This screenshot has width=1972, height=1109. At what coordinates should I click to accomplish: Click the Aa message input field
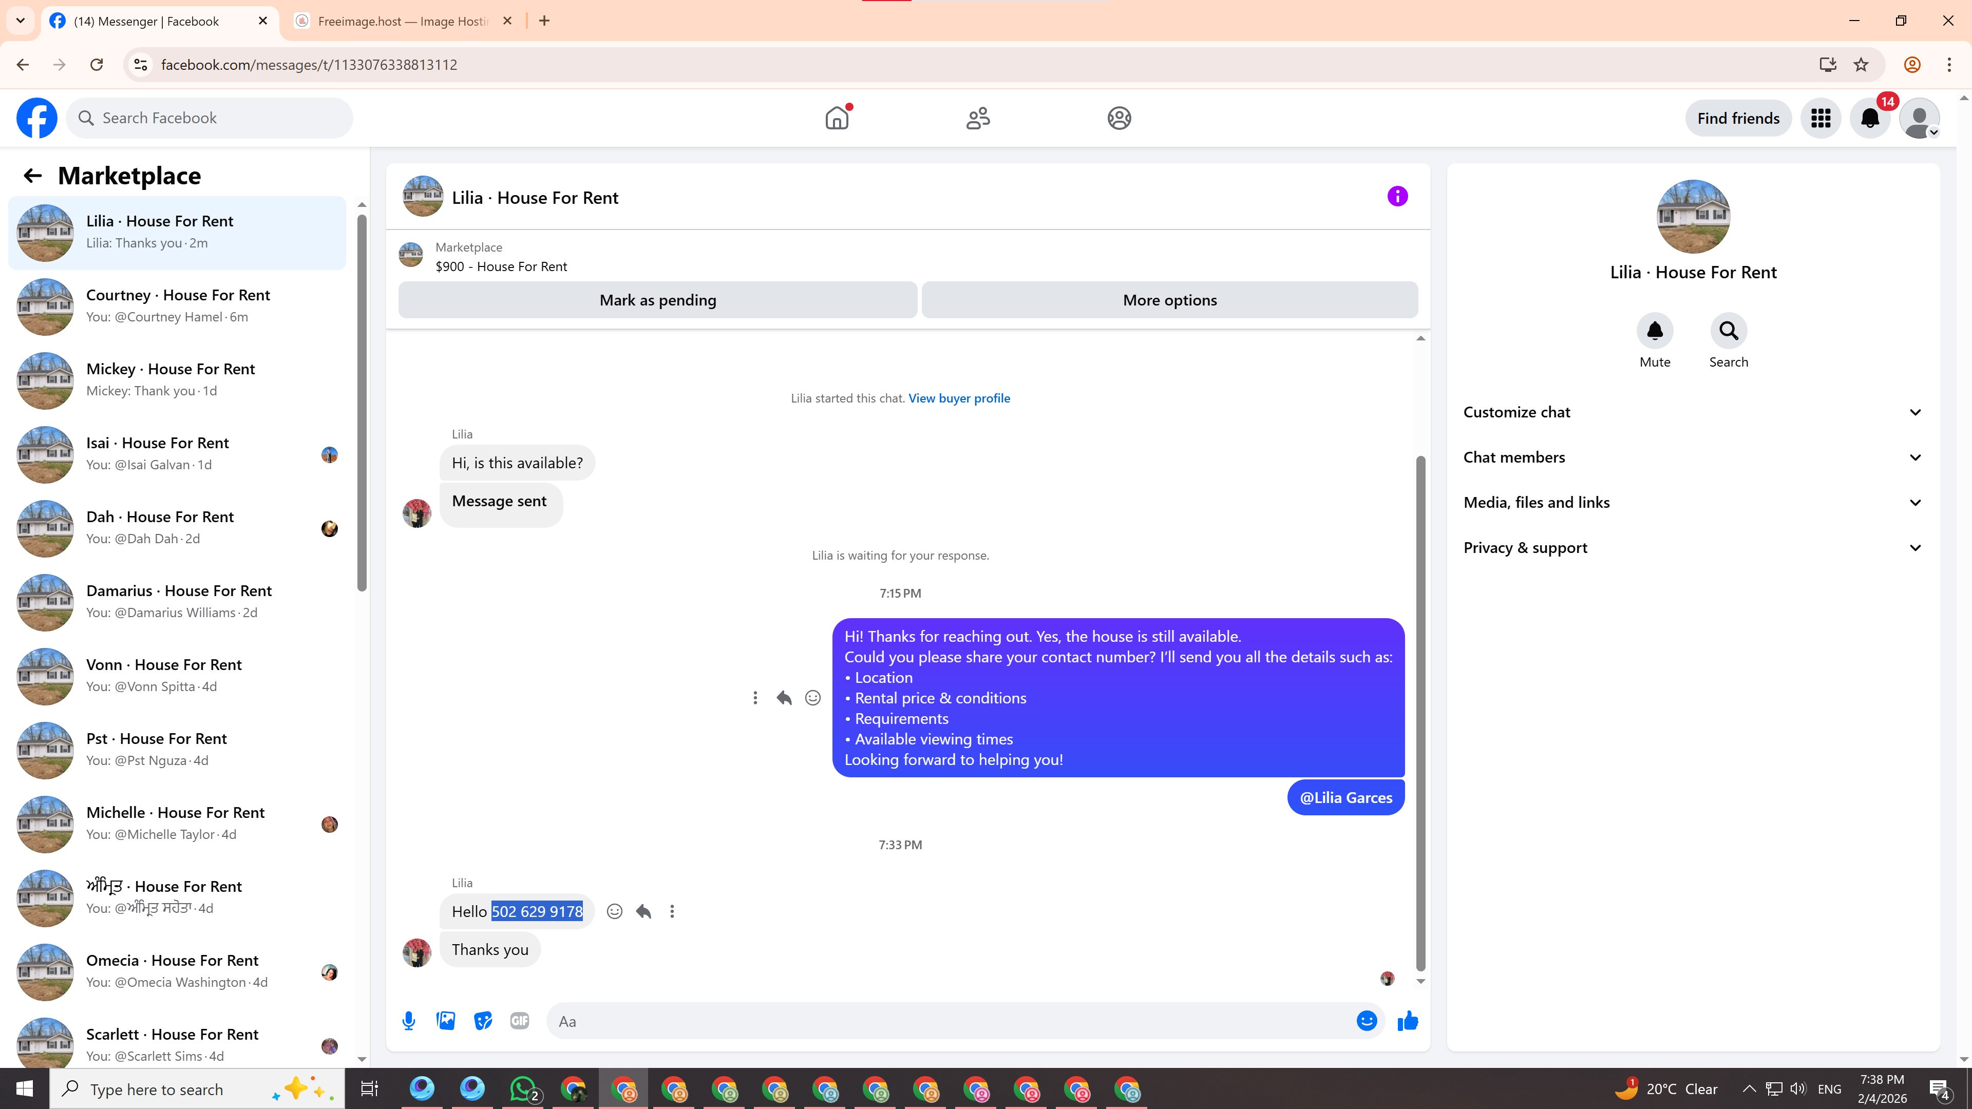pyautogui.click(x=949, y=1021)
